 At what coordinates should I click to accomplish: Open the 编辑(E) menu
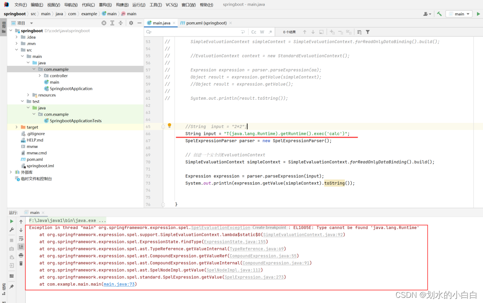click(x=37, y=5)
